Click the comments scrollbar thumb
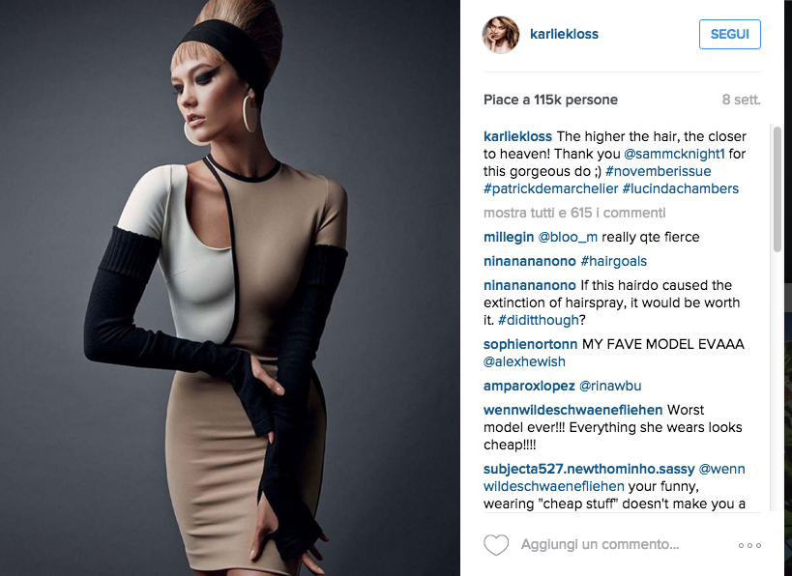 [777, 188]
